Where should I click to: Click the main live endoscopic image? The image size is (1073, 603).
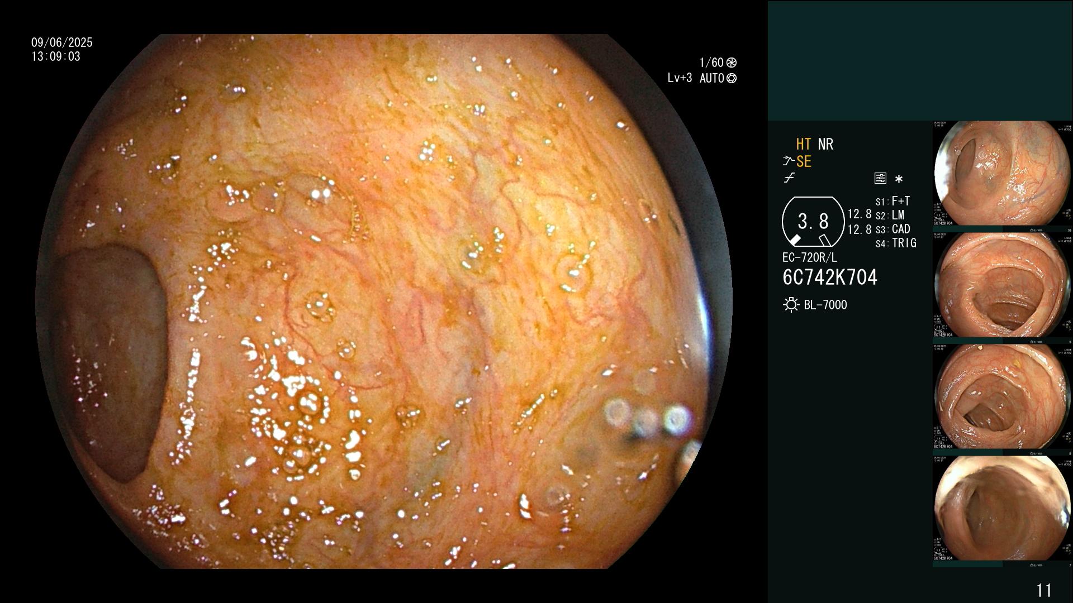[x=384, y=301]
